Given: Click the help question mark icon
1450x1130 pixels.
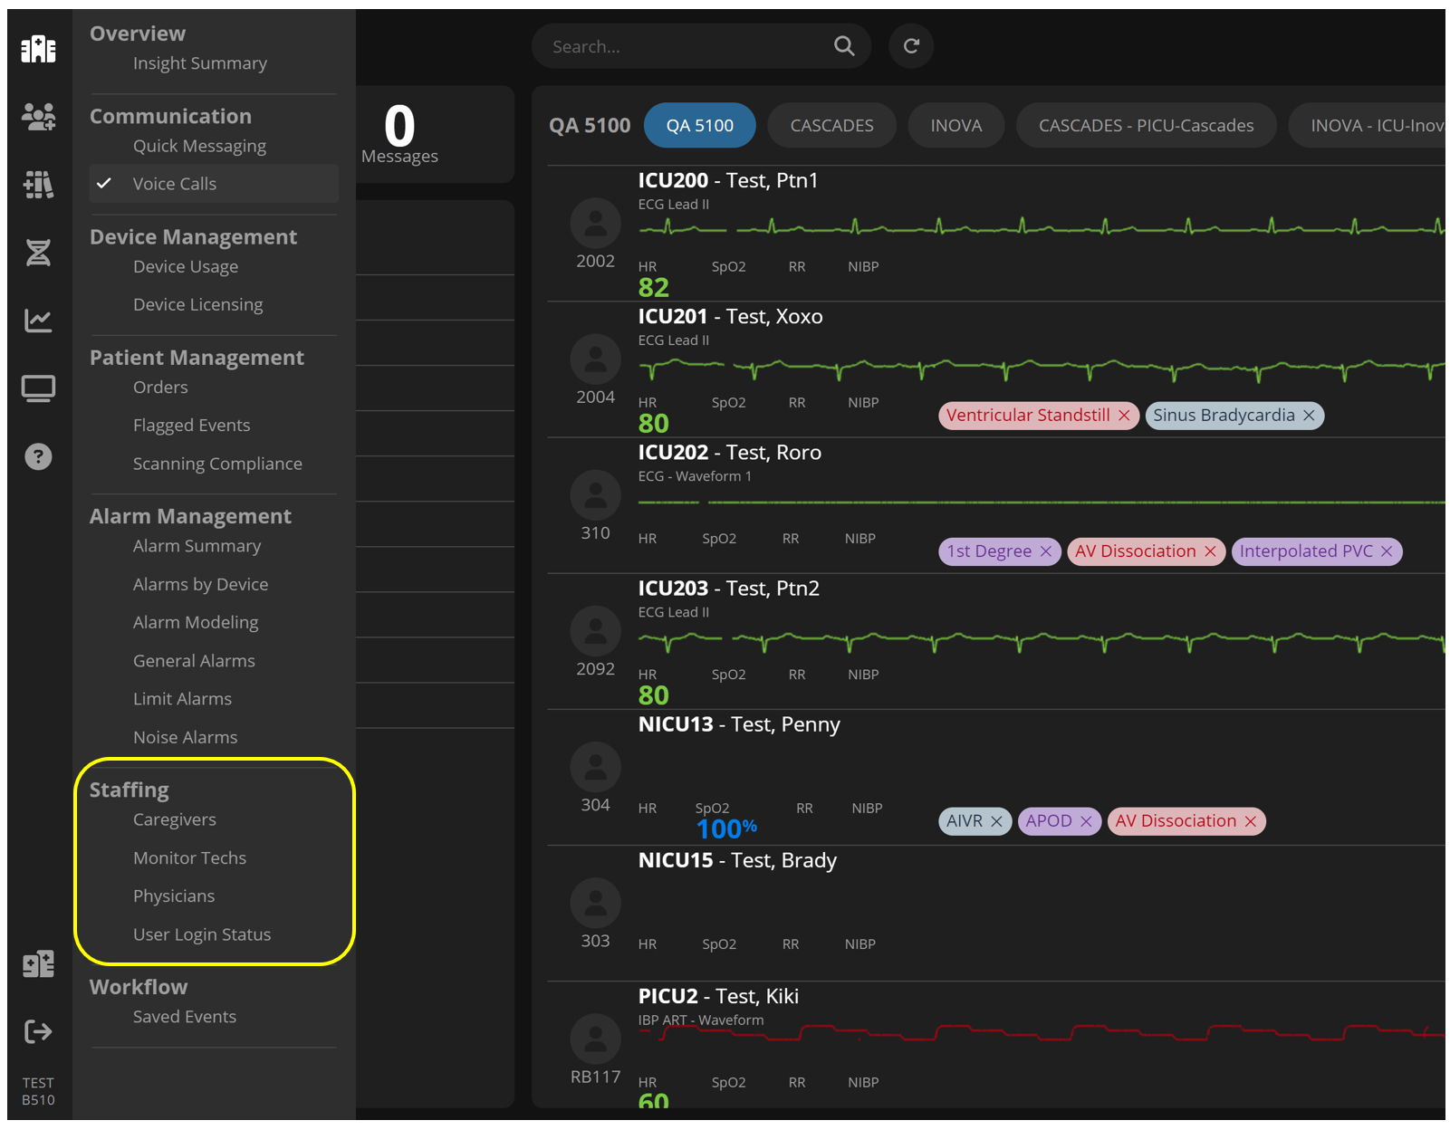Looking at the screenshot, I should [x=38, y=456].
